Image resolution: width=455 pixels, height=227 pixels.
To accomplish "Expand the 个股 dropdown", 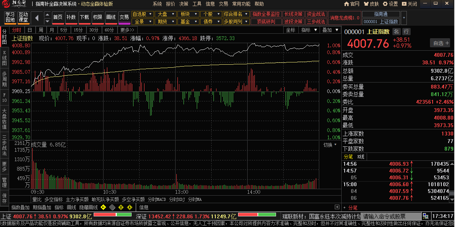I will point(211,14).
